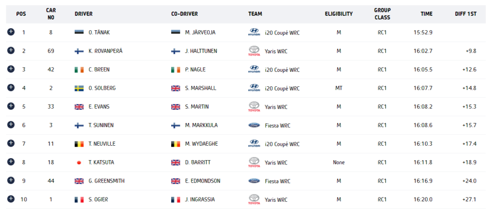Sort by the TIME column header
The image size is (491, 209).
(x=426, y=14)
